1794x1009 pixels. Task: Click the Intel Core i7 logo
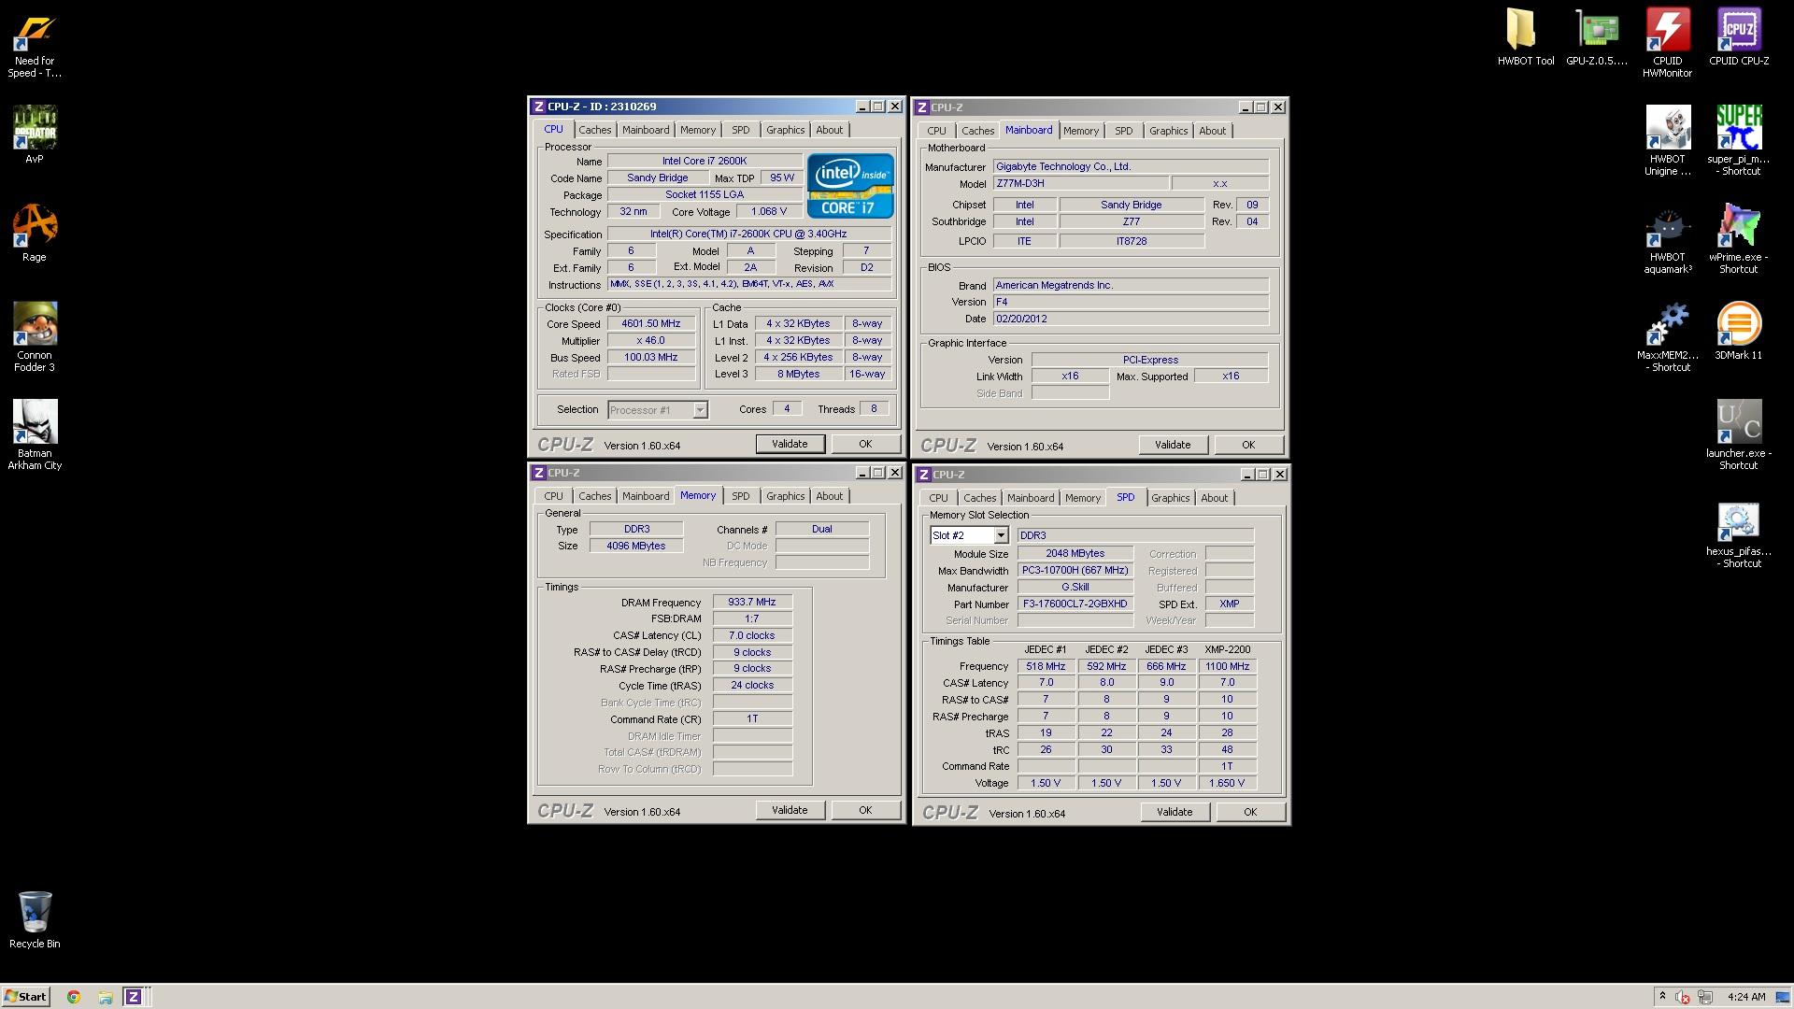tap(850, 186)
